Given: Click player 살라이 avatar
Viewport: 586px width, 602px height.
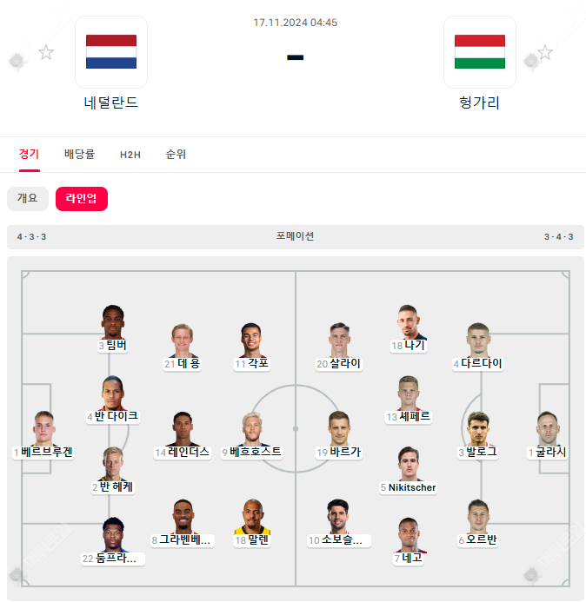Looking at the screenshot, I should point(338,341).
